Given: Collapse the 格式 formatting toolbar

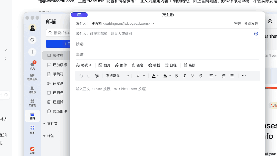Looking at the screenshot, I should (x=84, y=65).
